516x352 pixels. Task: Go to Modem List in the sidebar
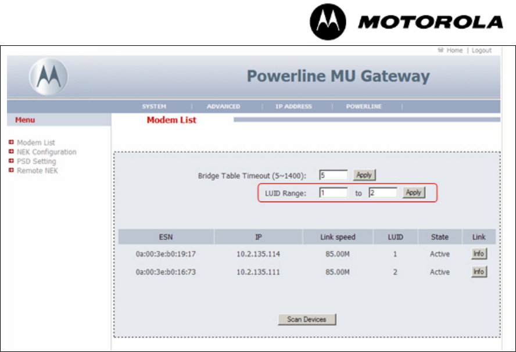(x=36, y=142)
